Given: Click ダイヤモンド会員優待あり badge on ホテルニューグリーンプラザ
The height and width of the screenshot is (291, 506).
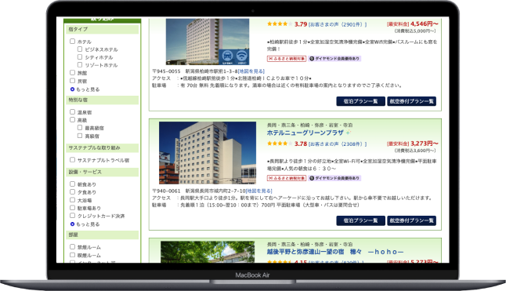Looking at the screenshot, I should tap(334, 178).
